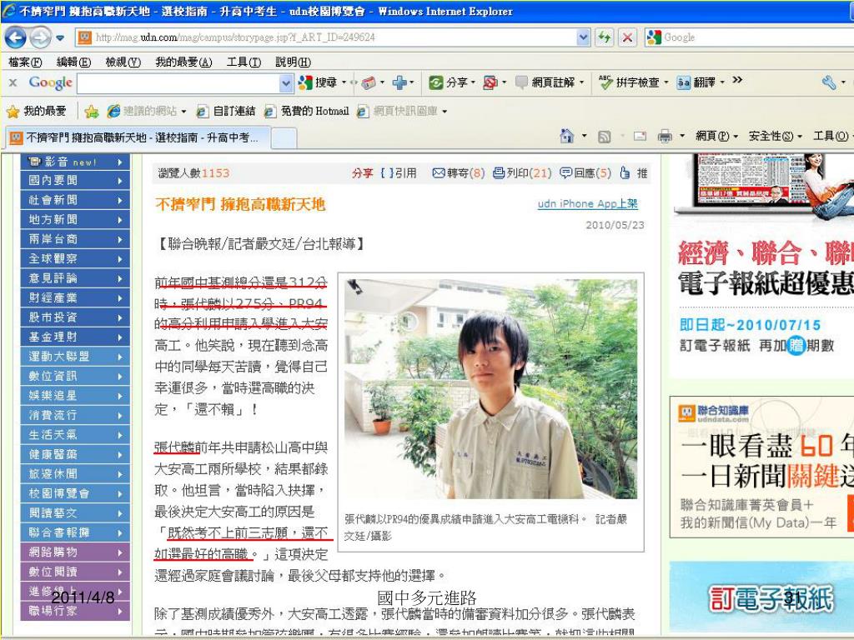Open 我的最愛 favorites star button
The height and width of the screenshot is (640, 854).
(38, 111)
